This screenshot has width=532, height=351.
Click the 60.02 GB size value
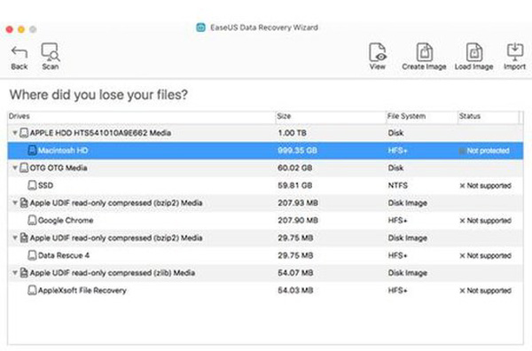(295, 168)
